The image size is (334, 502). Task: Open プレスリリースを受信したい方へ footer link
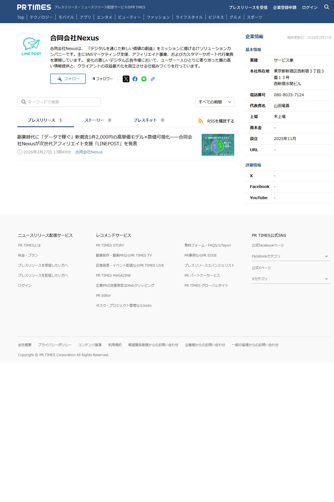coord(43,266)
